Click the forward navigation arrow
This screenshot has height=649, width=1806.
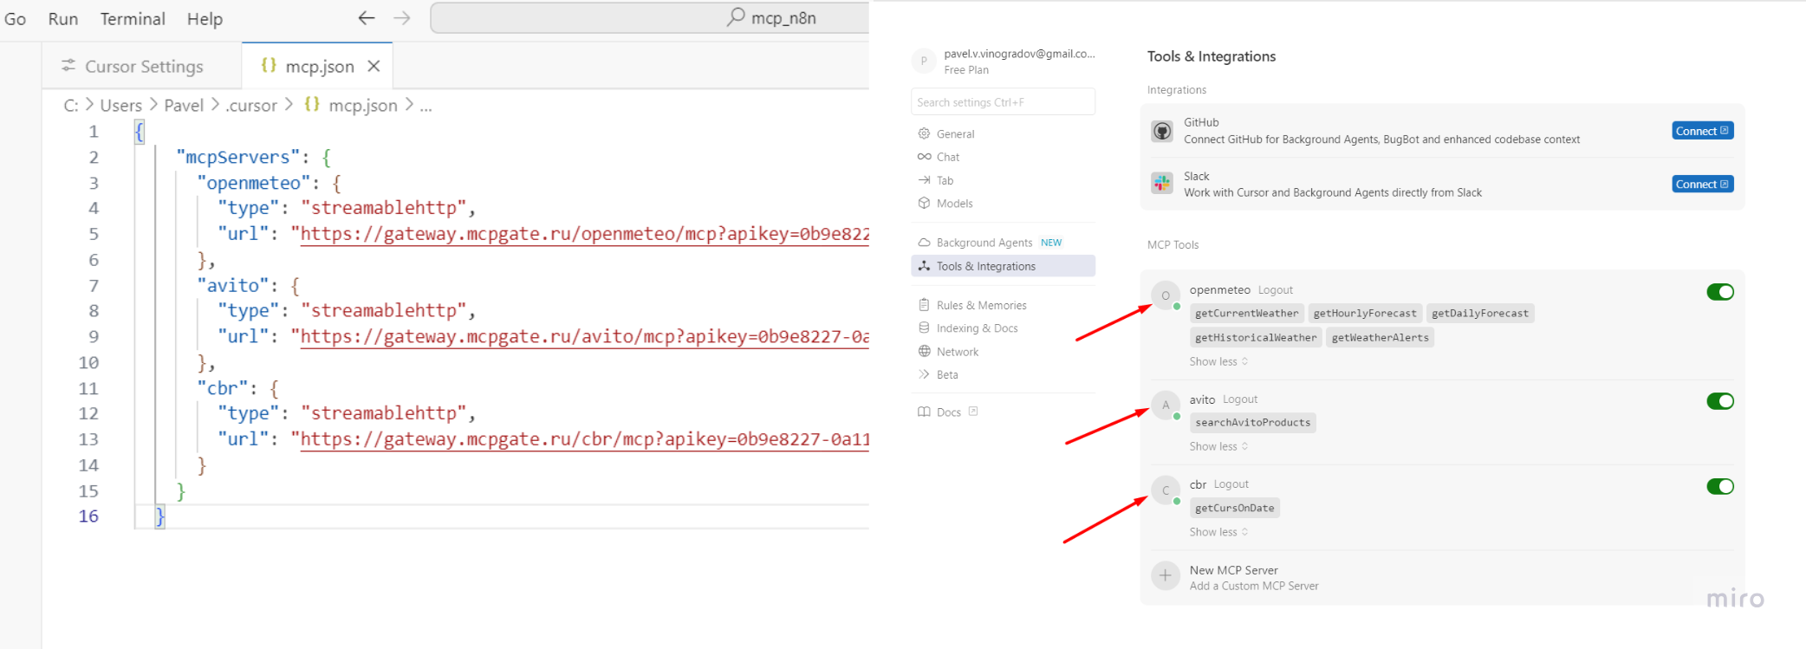pyautogui.click(x=402, y=18)
